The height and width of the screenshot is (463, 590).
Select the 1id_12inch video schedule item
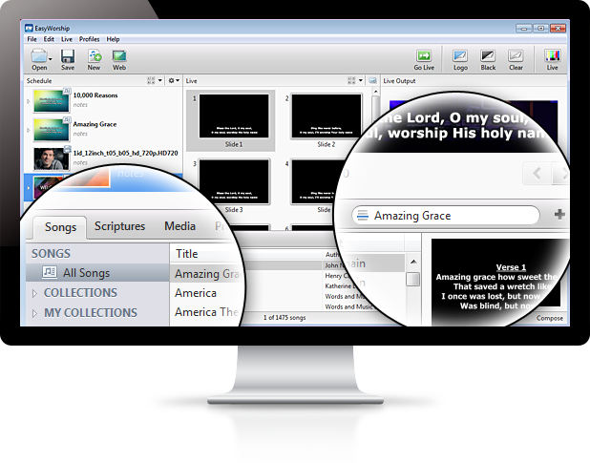(103, 158)
